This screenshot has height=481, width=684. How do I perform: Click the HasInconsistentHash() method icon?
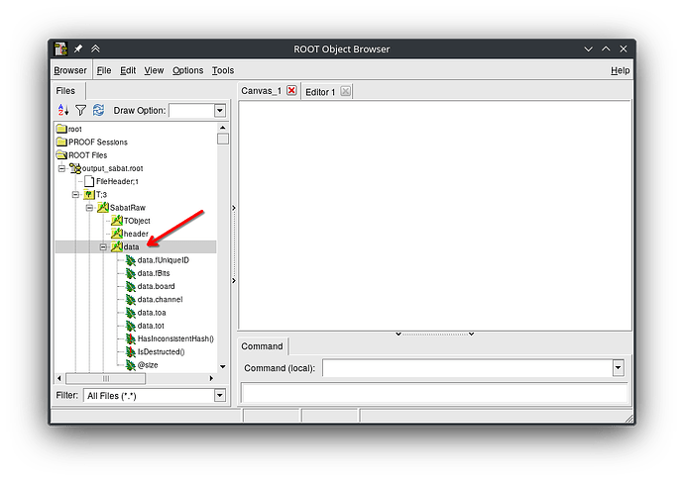point(131,338)
